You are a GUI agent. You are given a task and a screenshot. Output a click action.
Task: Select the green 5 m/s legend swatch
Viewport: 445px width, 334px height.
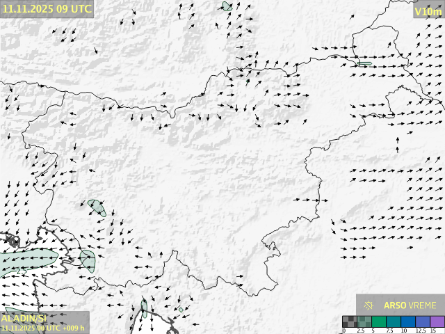pos(378,321)
